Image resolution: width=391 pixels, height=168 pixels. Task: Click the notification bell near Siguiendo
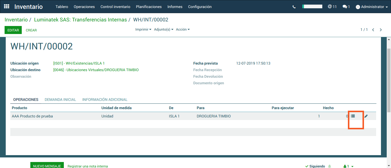[329, 166]
